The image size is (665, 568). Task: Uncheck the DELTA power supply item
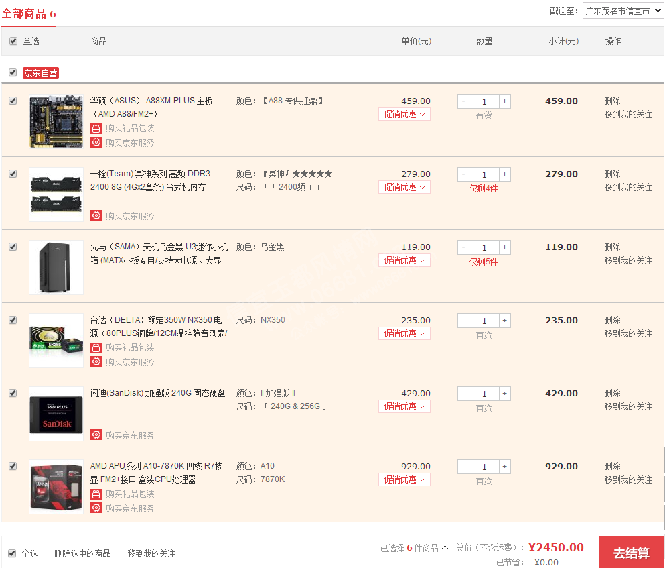pyautogui.click(x=13, y=320)
